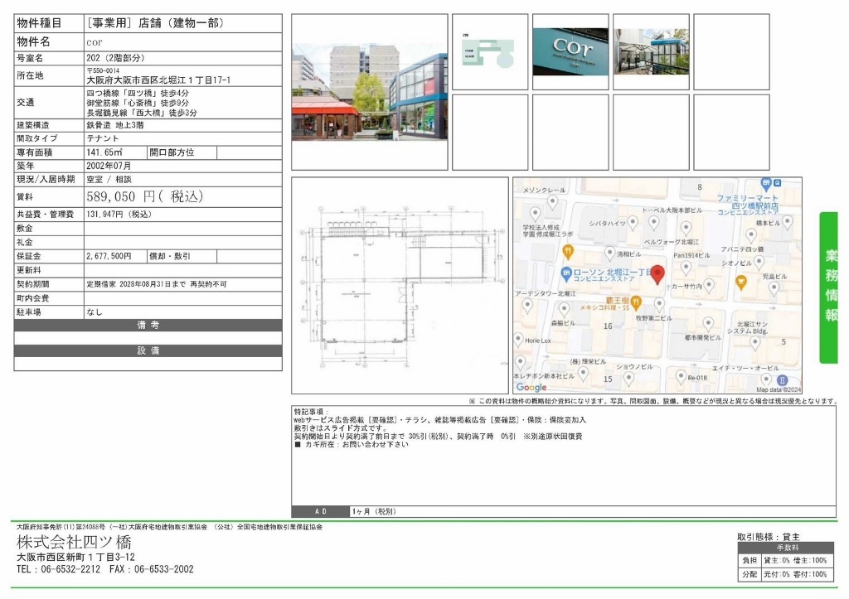849x599 pixels.
Task: Select construction date 2002年07月
Action: pos(109,166)
